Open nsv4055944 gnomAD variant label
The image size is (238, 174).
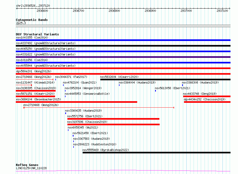pyautogui.click(x=46, y=66)
